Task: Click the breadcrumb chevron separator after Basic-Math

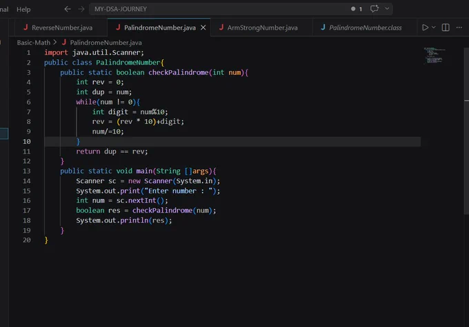Action: [x=55, y=43]
